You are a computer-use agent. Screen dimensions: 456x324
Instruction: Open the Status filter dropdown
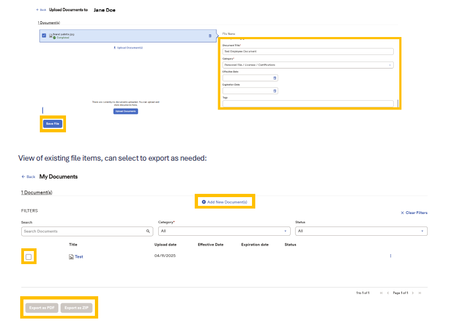tap(361, 231)
